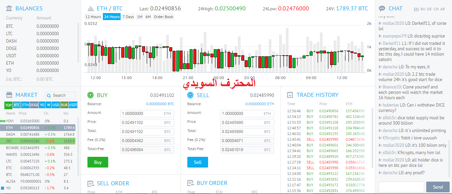This screenshot has height=194, width=452.
Task: Switch chat language to DE
Action: pyautogui.click(x=430, y=9)
